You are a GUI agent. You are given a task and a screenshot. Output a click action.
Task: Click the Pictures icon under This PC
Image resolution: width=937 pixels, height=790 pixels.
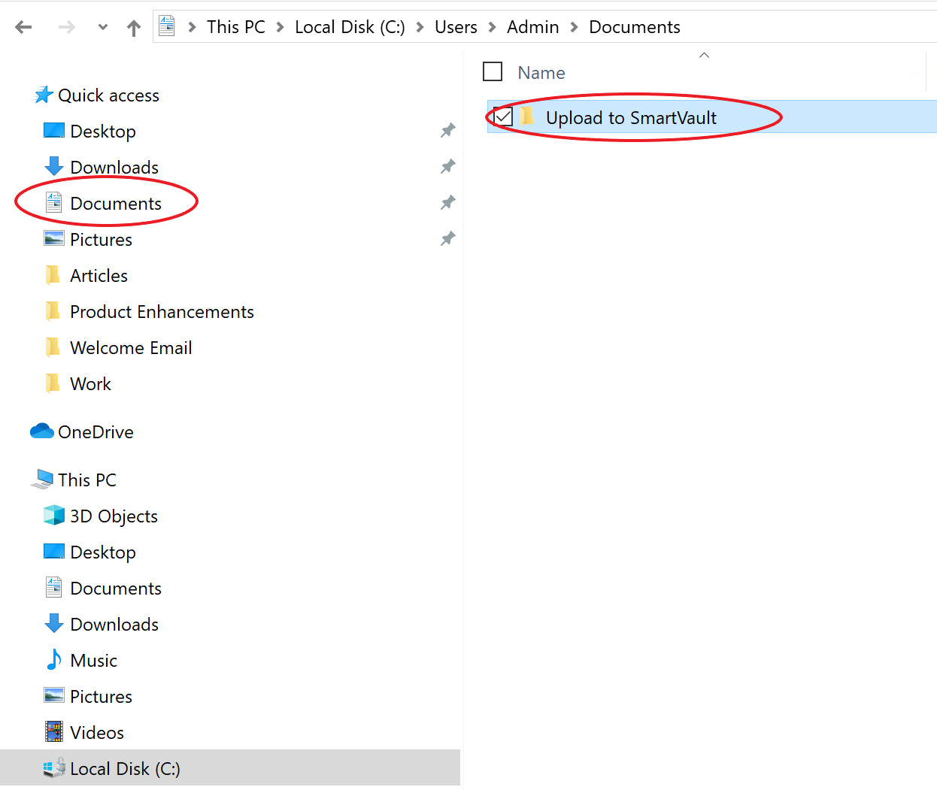pos(54,696)
